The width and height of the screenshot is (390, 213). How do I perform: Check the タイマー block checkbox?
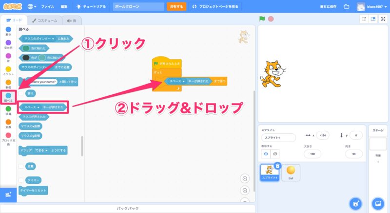[21, 180]
